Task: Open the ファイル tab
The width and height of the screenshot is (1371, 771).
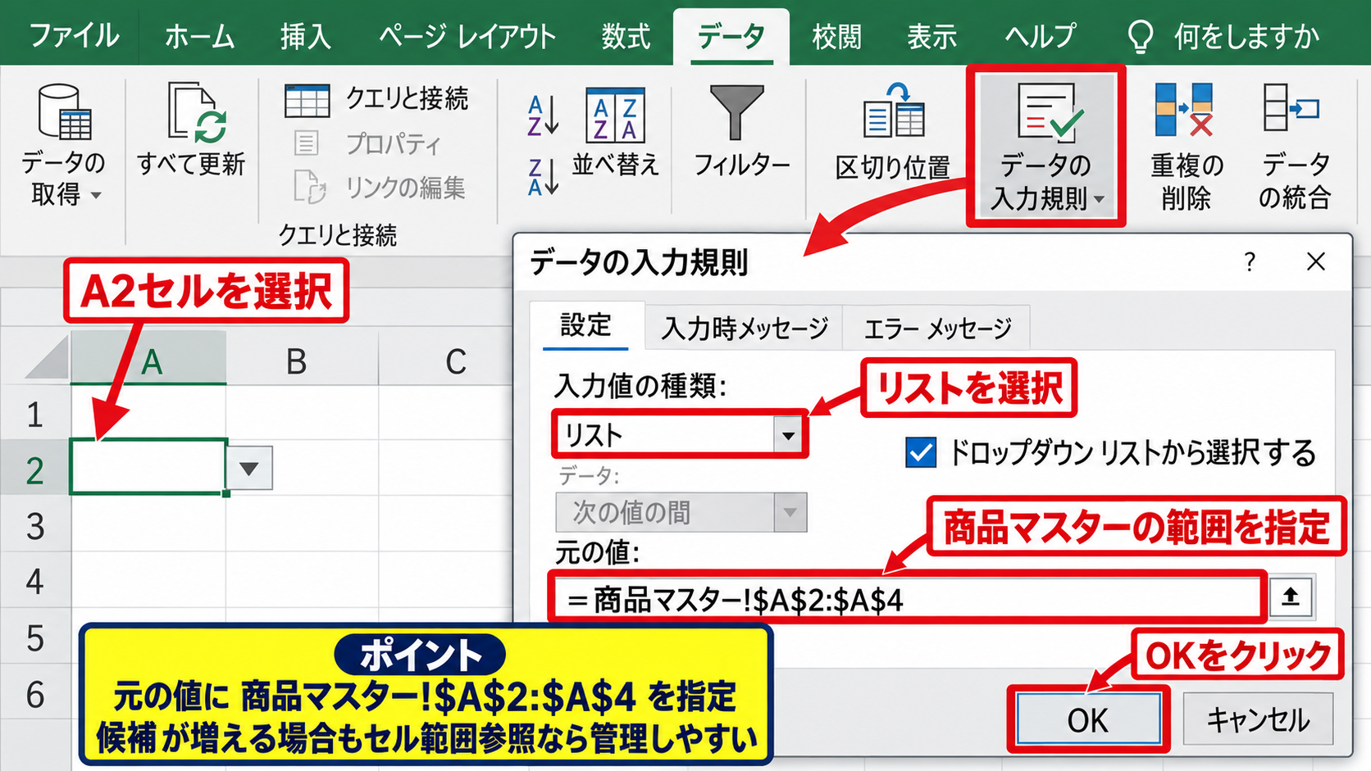Action: (x=74, y=36)
